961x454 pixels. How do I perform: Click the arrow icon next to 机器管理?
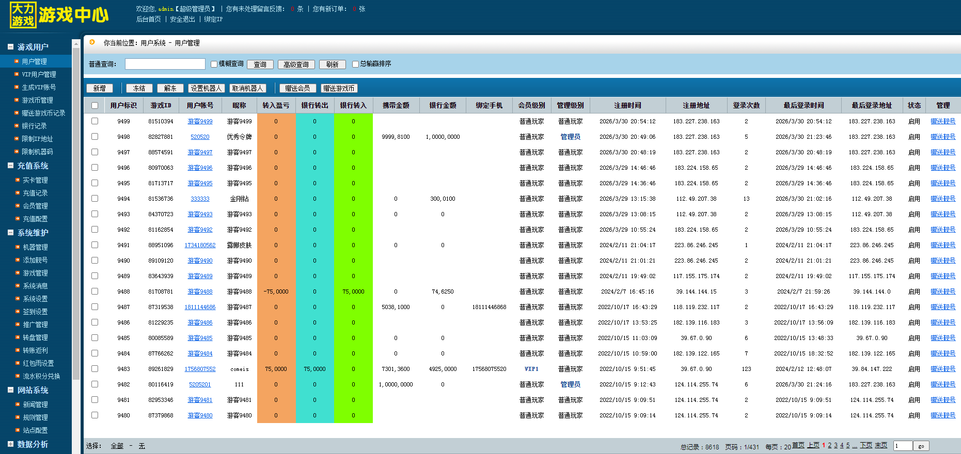click(18, 247)
